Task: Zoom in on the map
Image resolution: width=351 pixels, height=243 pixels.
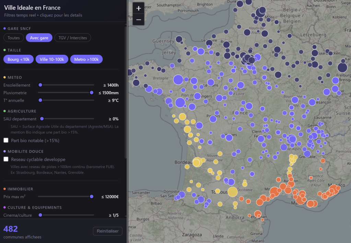Action: point(139,9)
